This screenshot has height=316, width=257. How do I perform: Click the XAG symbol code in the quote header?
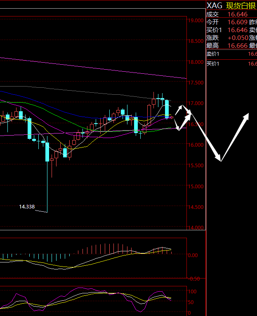(x=214, y=5)
